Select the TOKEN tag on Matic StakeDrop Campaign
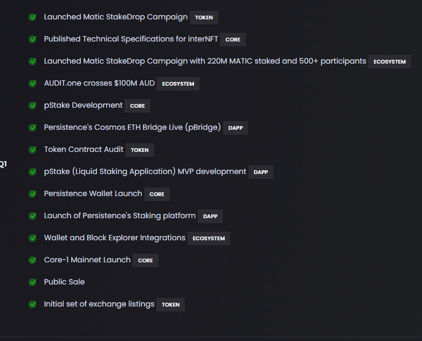Image resolution: width=422 pixels, height=341 pixels. coord(204,17)
